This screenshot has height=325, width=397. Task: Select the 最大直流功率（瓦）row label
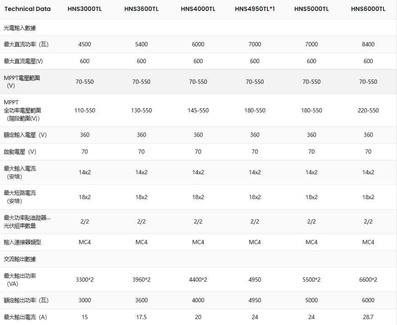[x=25, y=44]
